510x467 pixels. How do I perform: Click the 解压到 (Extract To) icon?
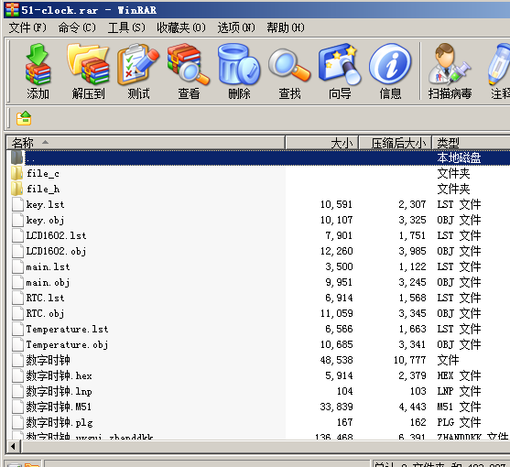pos(88,64)
